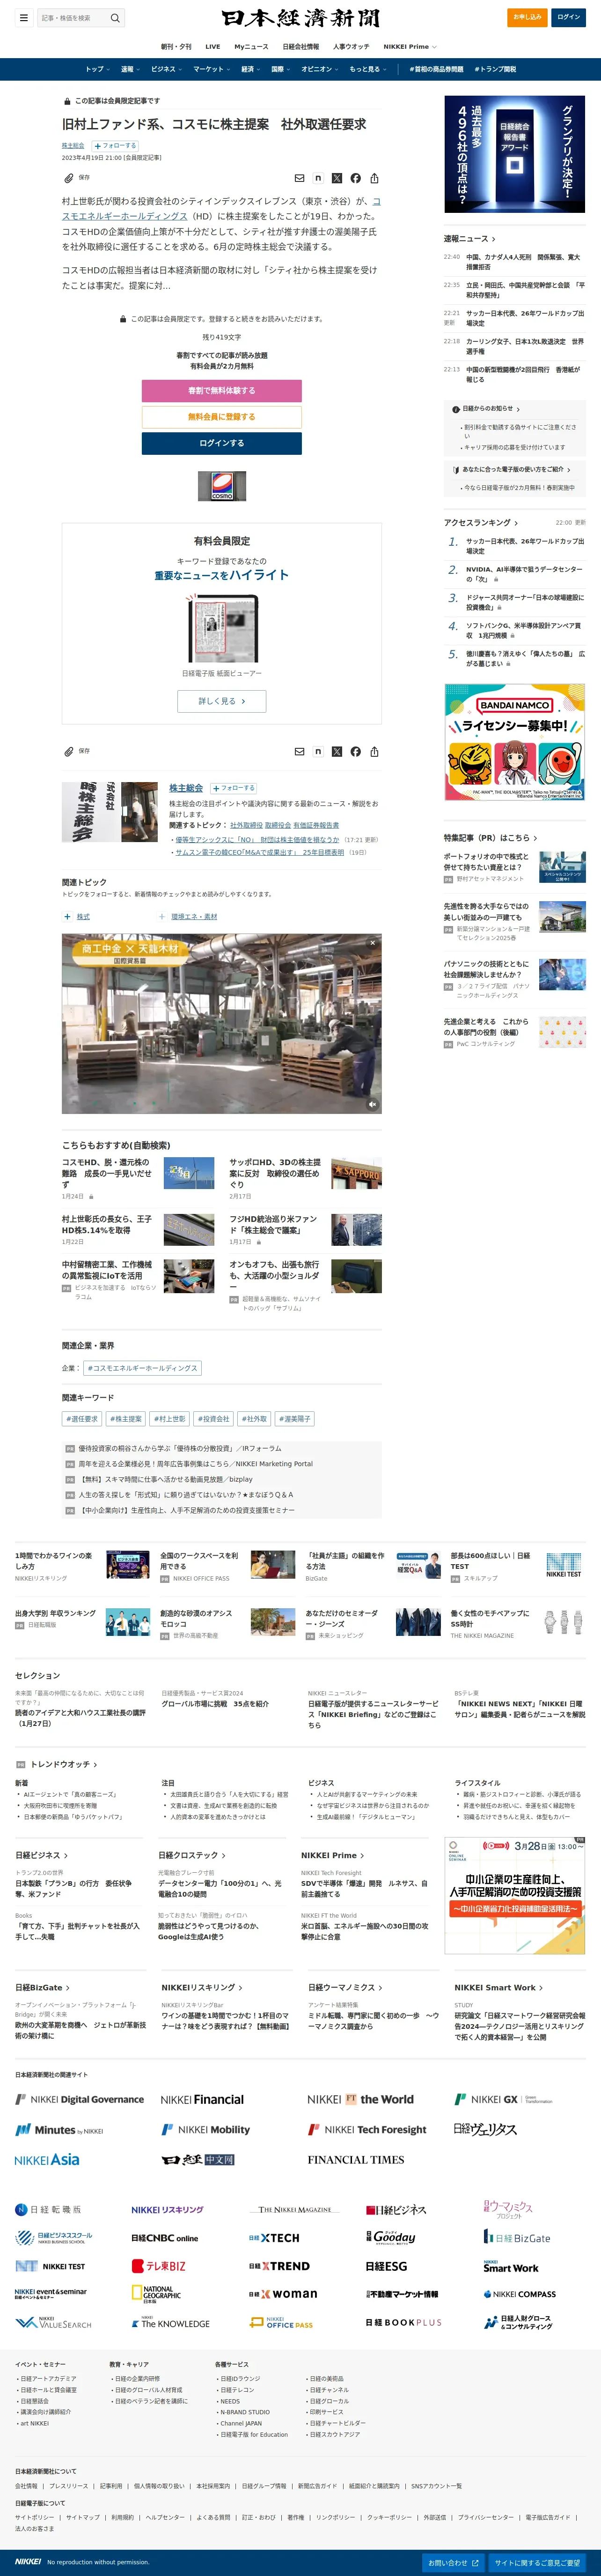Image resolution: width=601 pixels, height=2576 pixels.
Task: Select the #選任要求 keyword tag
Action: click(x=83, y=1418)
